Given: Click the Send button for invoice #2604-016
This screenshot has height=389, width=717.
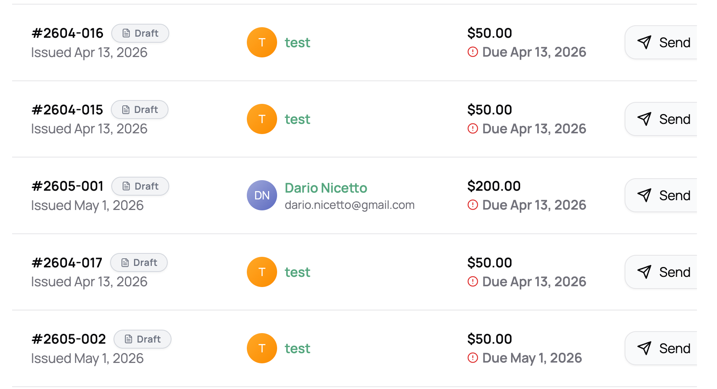Looking at the screenshot, I should pos(661,42).
